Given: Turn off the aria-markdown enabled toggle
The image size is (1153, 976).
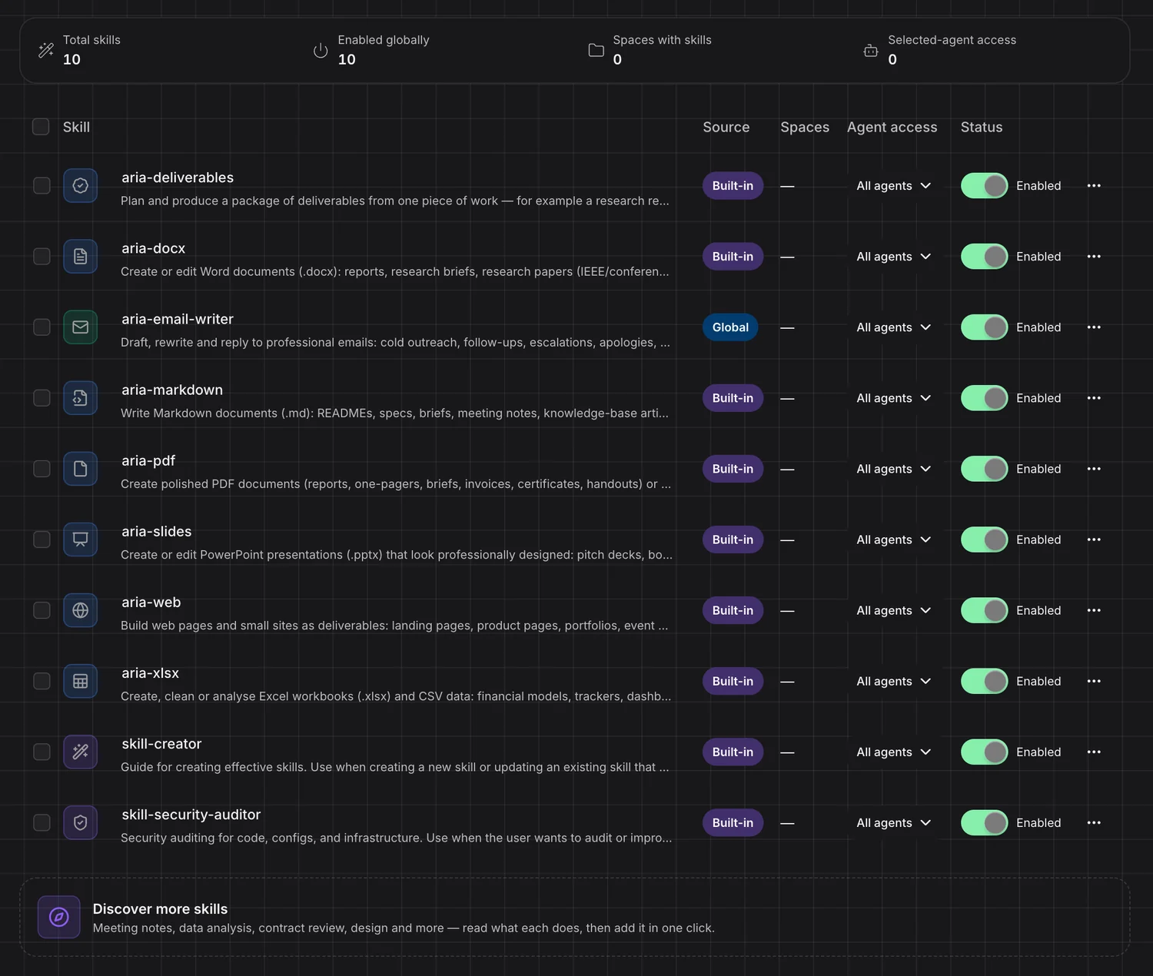Looking at the screenshot, I should point(984,398).
